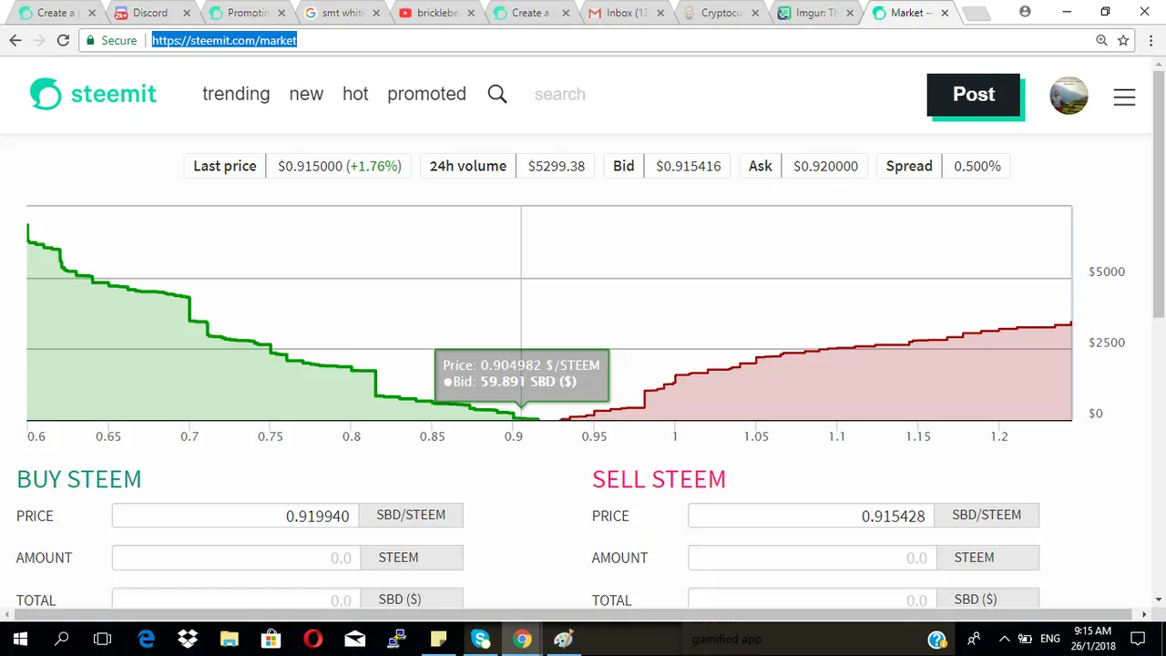Click the Chrome profile person icon
The image size is (1166, 656).
coord(1025,12)
